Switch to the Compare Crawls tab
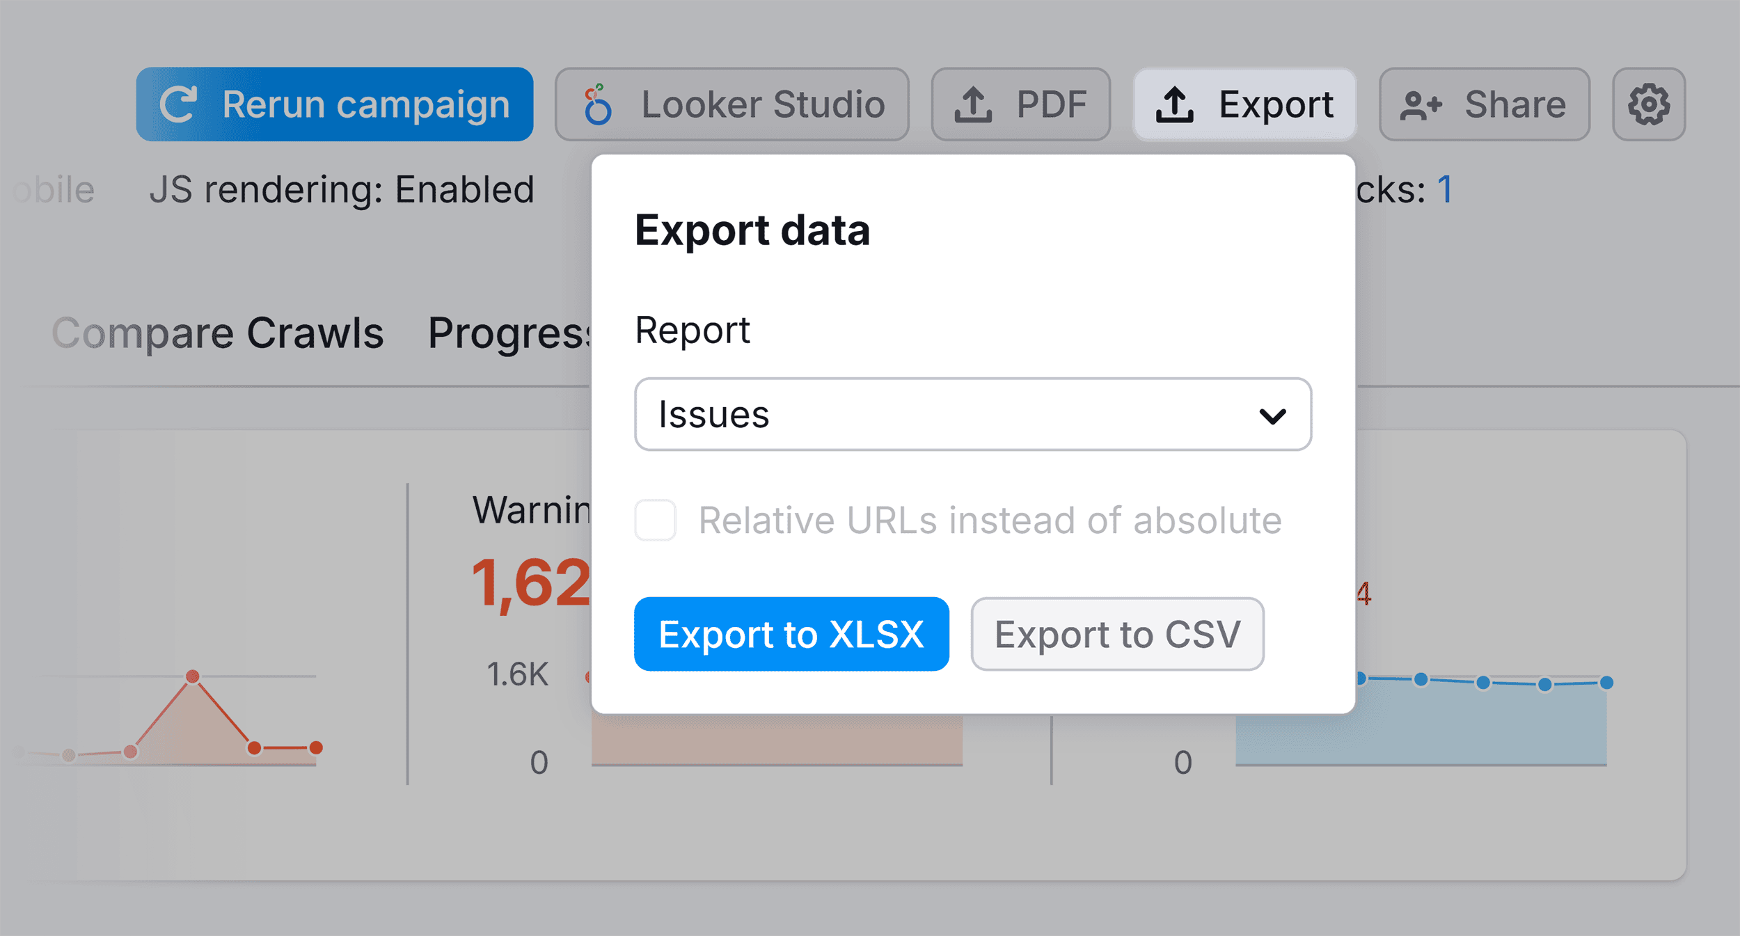 (x=217, y=333)
